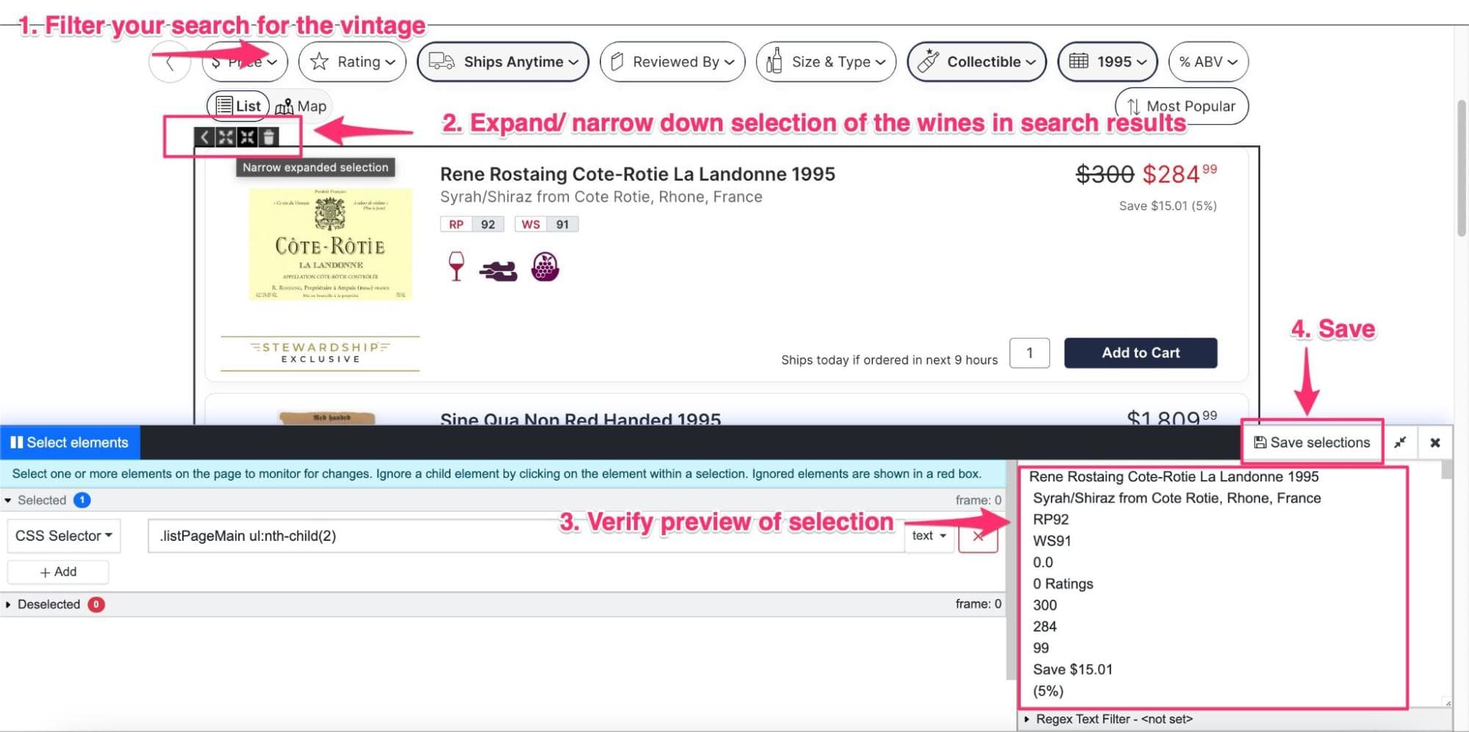Open the Collectible filter menu
This screenshot has height=732, width=1469.
click(x=977, y=62)
